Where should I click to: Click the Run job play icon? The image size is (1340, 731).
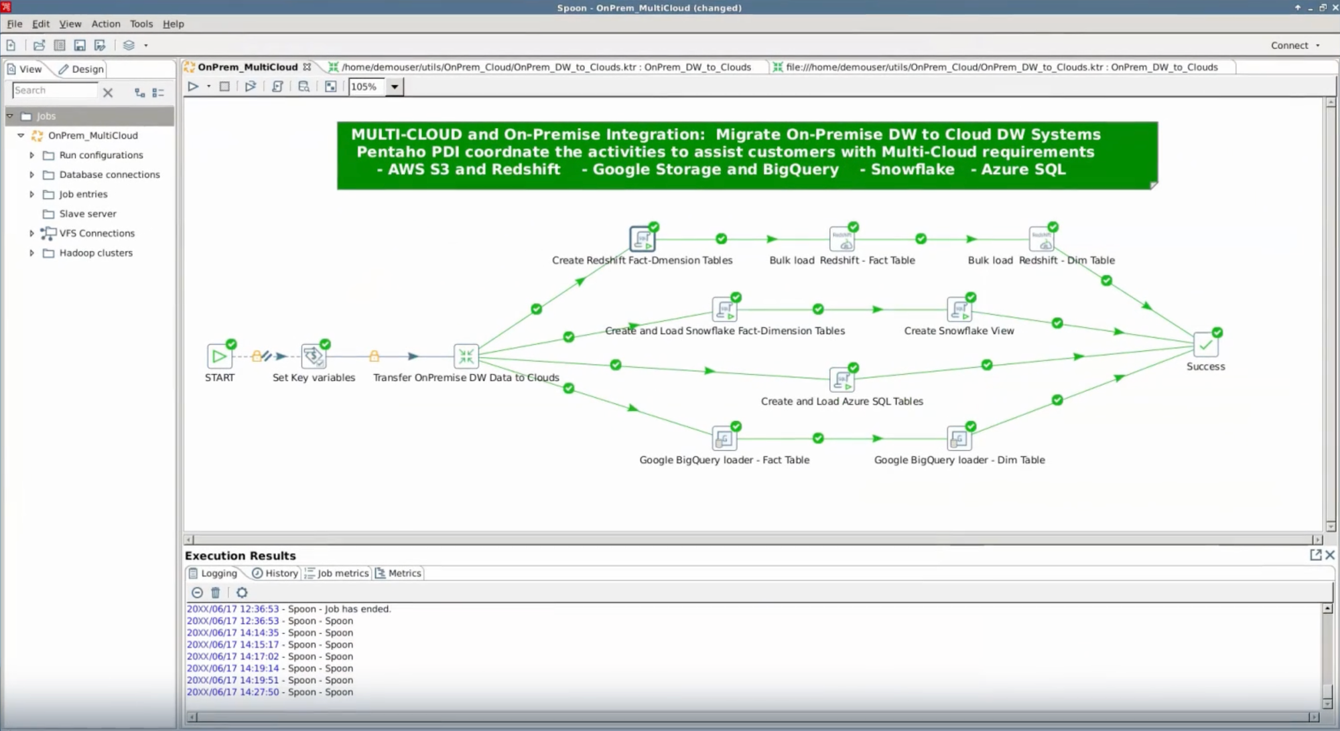[x=193, y=86]
